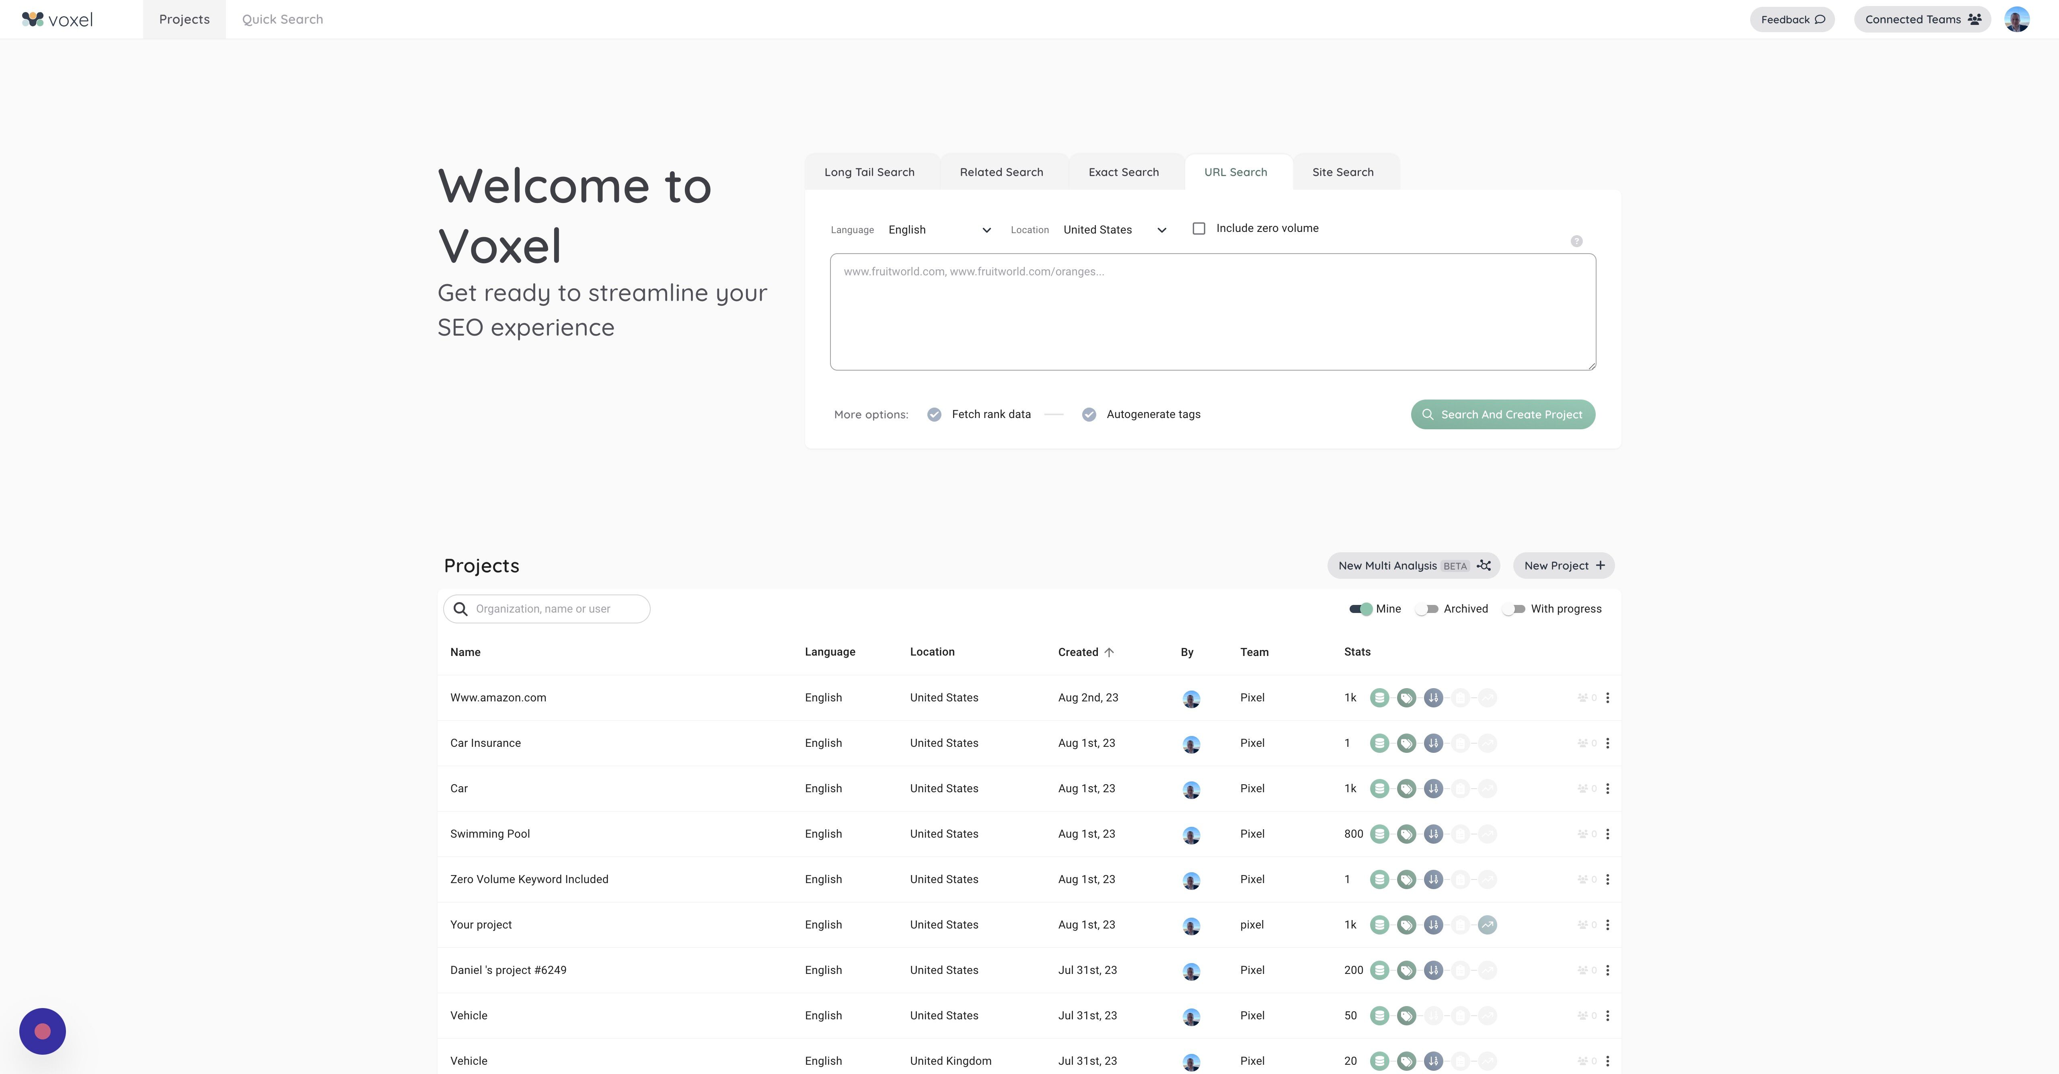Select the URL Search tab
Screen dimensions: 2059x1074
pos(1236,172)
